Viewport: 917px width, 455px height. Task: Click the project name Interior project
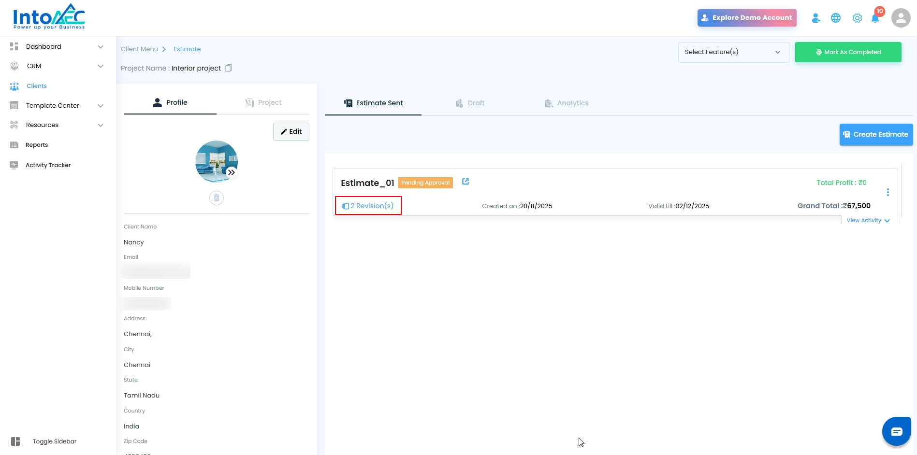click(x=196, y=68)
